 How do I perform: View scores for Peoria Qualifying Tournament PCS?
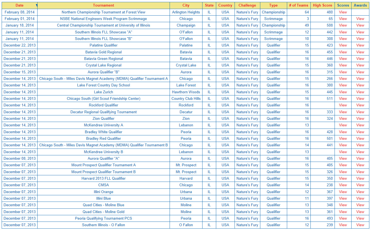tap(343, 218)
